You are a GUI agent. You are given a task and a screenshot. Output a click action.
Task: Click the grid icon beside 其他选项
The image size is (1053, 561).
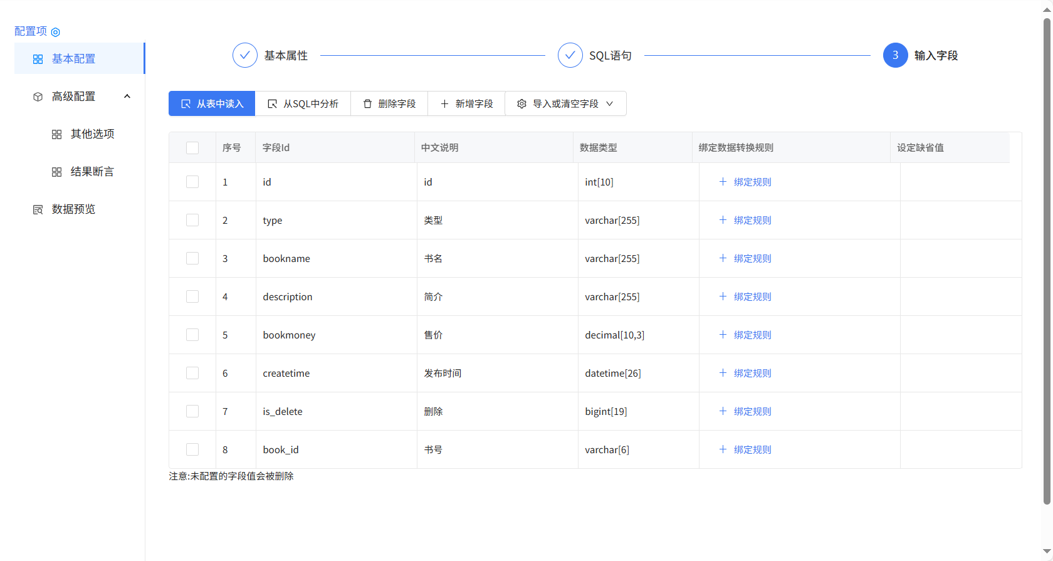click(56, 134)
